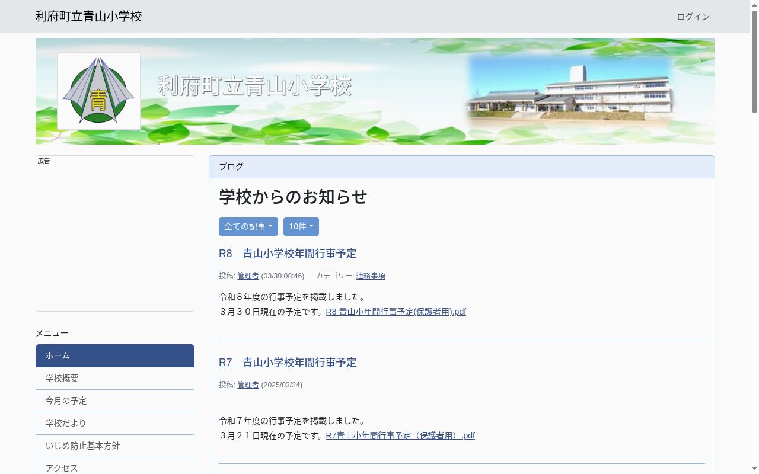Select 学校概要 in the side menu
Image resolution: width=759 pixels, height=474 pixels.
(x=115, y=379)
